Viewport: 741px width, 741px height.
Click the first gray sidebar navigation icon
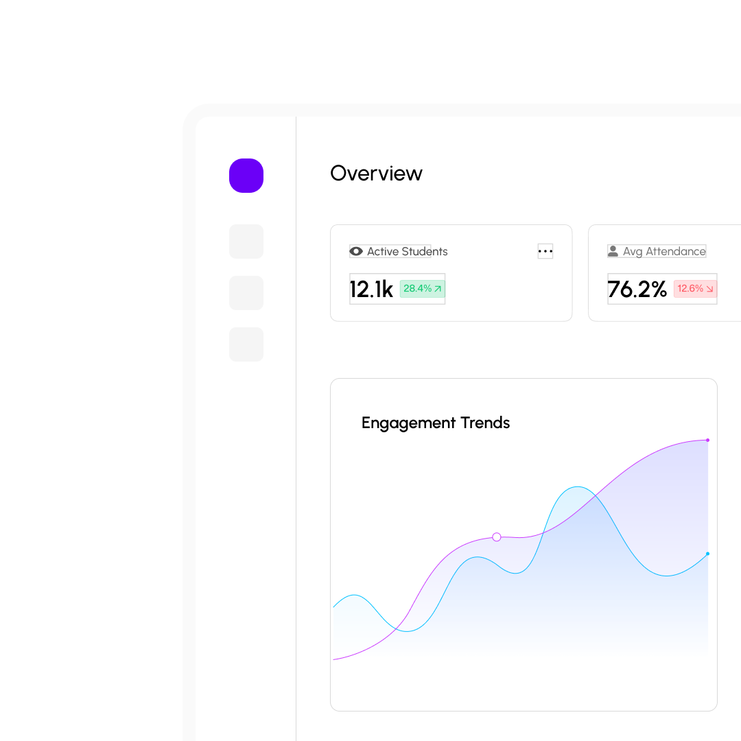[246, 242]
